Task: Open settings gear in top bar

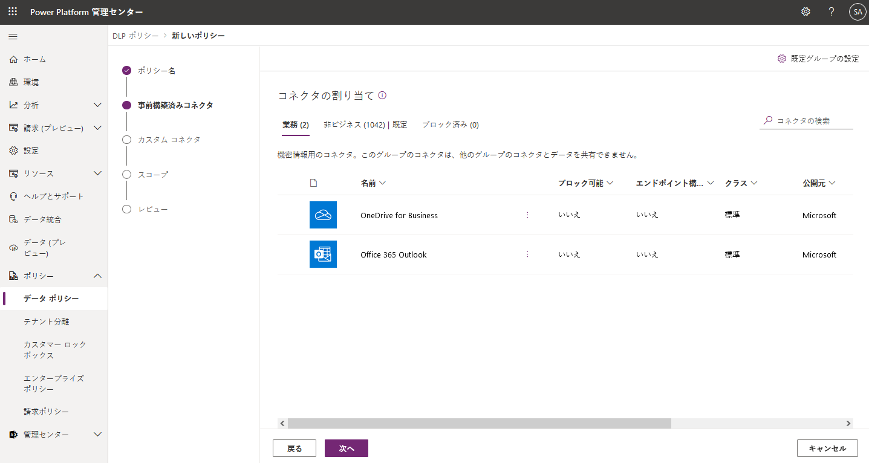Action: (806, 11)
